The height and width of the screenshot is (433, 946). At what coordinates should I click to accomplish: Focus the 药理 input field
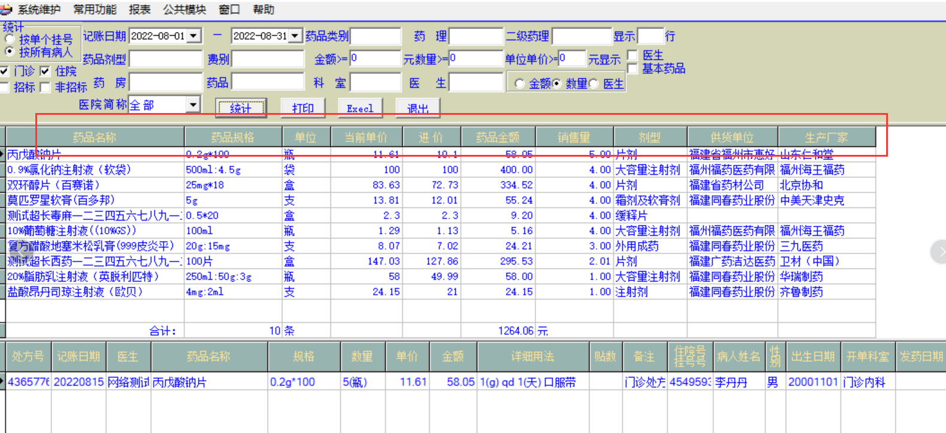point(476,36)
